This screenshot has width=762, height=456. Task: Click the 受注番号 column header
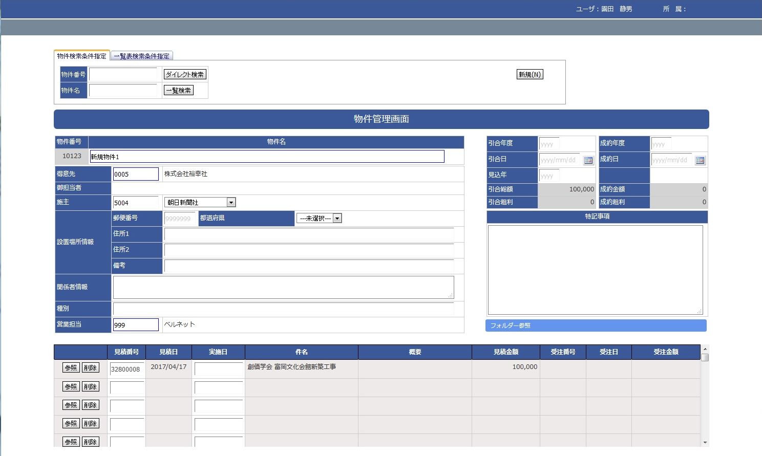point(563,352)
